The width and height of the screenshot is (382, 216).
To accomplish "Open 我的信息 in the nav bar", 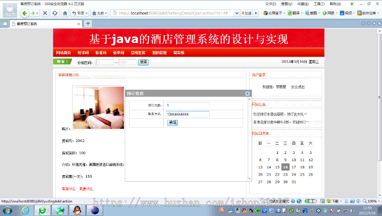I will 159,53.
